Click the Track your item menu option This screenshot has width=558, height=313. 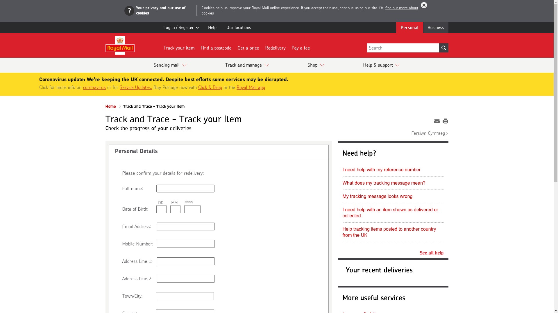click(x=179, y=48)
